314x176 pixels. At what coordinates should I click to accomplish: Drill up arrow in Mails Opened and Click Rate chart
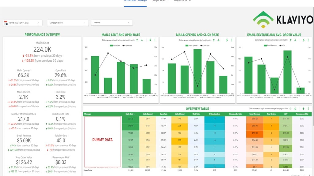coord(214,40)
